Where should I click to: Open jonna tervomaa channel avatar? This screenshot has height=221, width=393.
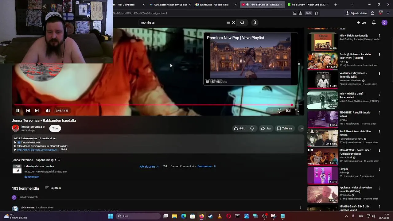tap(15, 128)
